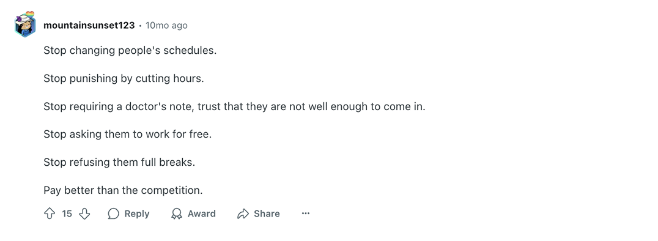
Task: Click the line "Stop asking them to work for free."
Action: [x=128, y=135]
